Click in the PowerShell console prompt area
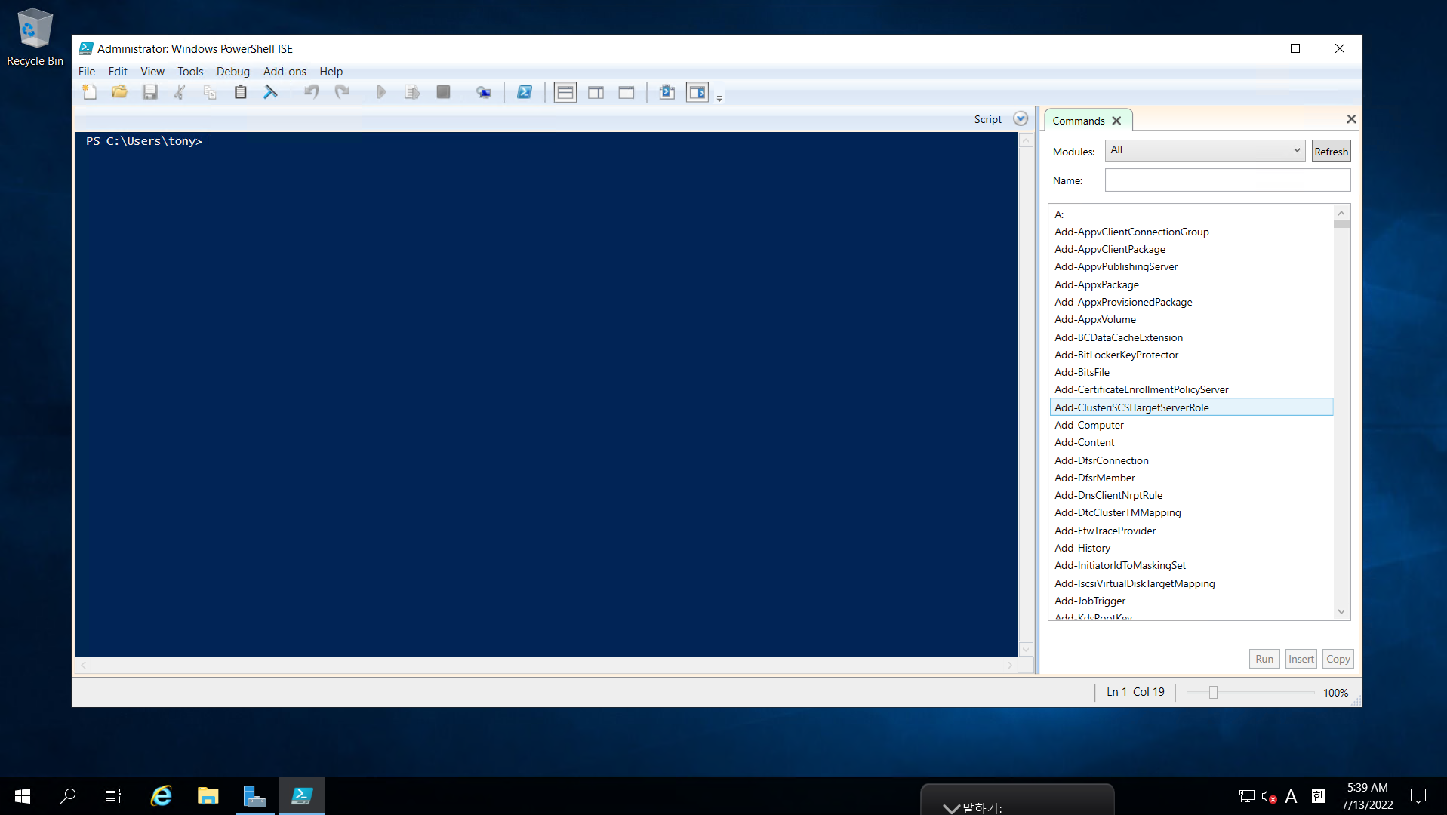This screenshot has height=815, width=1447. coord(546,394)
